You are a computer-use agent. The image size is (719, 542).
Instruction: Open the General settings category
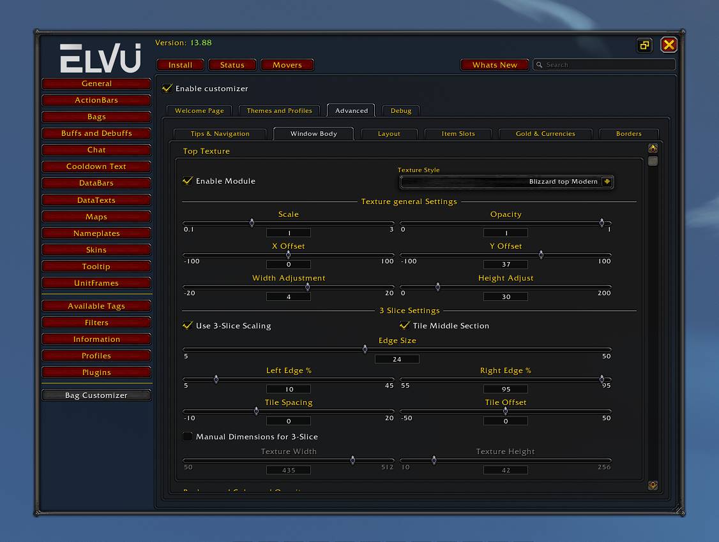(x=96, y=84)
